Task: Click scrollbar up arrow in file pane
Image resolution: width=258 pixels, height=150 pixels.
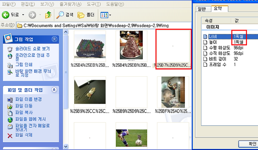Action: pyautogui.click(x=66, y=32)
